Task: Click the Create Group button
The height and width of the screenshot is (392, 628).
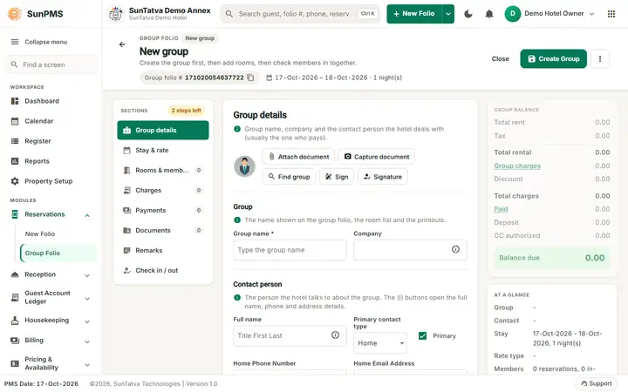Action: [553, 59]
